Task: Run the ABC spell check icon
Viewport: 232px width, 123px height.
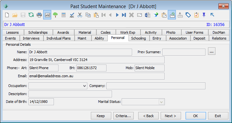Action: tap(72, 15)
